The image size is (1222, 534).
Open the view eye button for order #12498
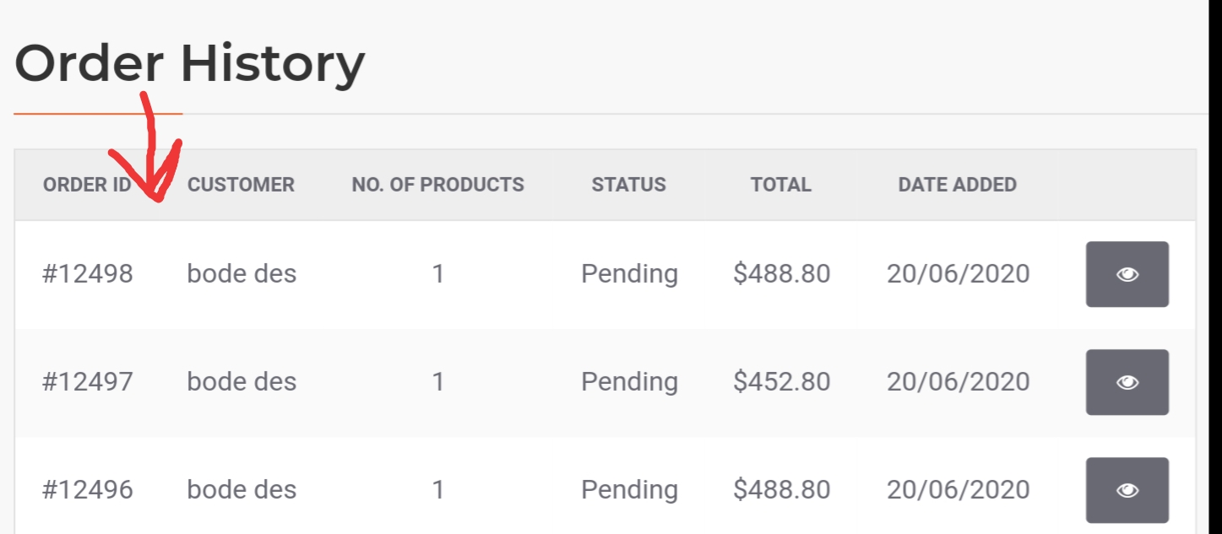click(1127, 274)
